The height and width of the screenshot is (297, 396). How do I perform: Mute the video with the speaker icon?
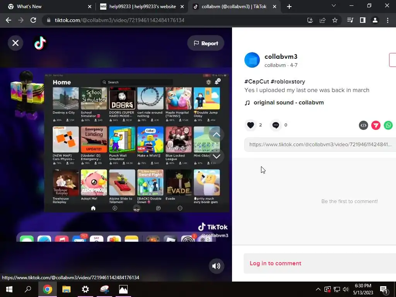[216, 266]
